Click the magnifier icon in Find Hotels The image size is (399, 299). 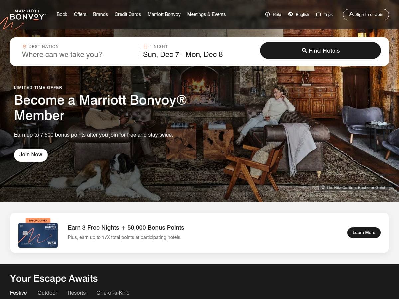(304, 50)
